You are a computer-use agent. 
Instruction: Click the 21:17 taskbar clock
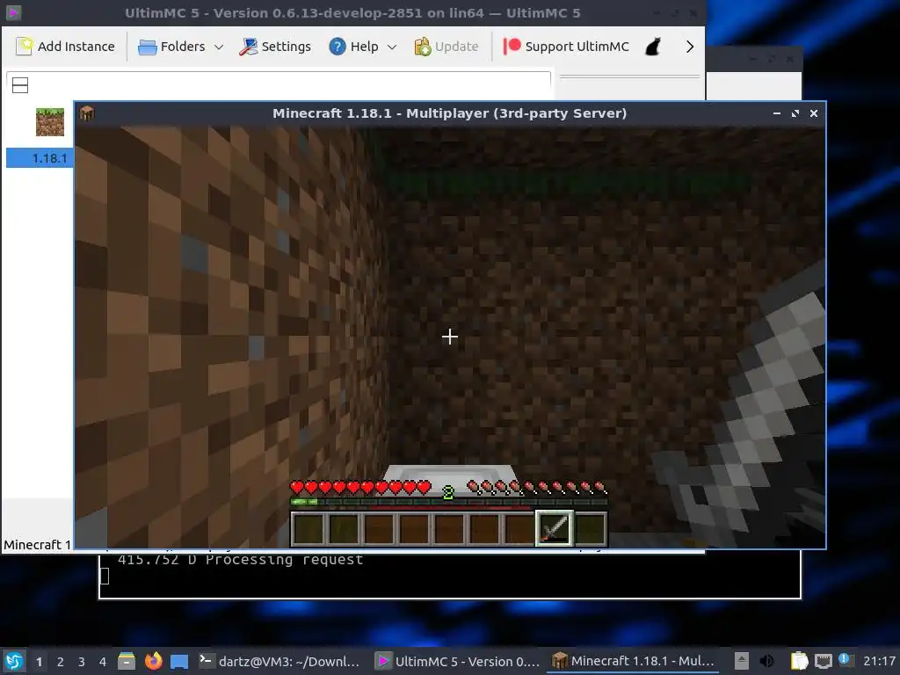tap(879, 661)
